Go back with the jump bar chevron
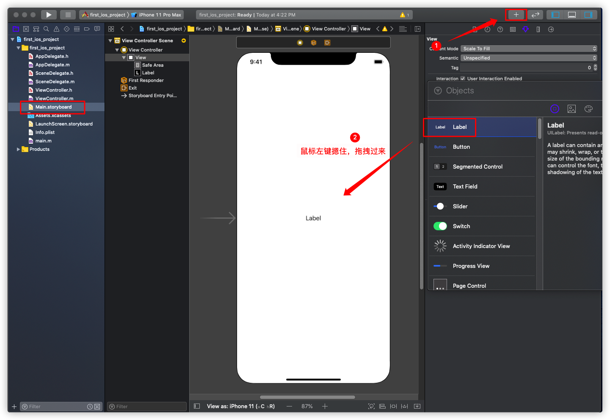610x420 pixels. coord(122,29)
